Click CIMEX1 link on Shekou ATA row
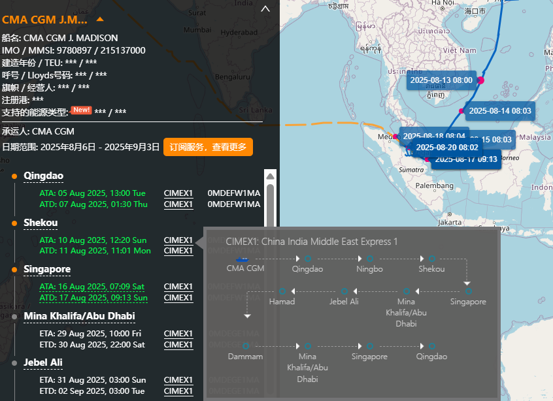The width and height of the screenshot is (553, 401). [x=178, y=240]
